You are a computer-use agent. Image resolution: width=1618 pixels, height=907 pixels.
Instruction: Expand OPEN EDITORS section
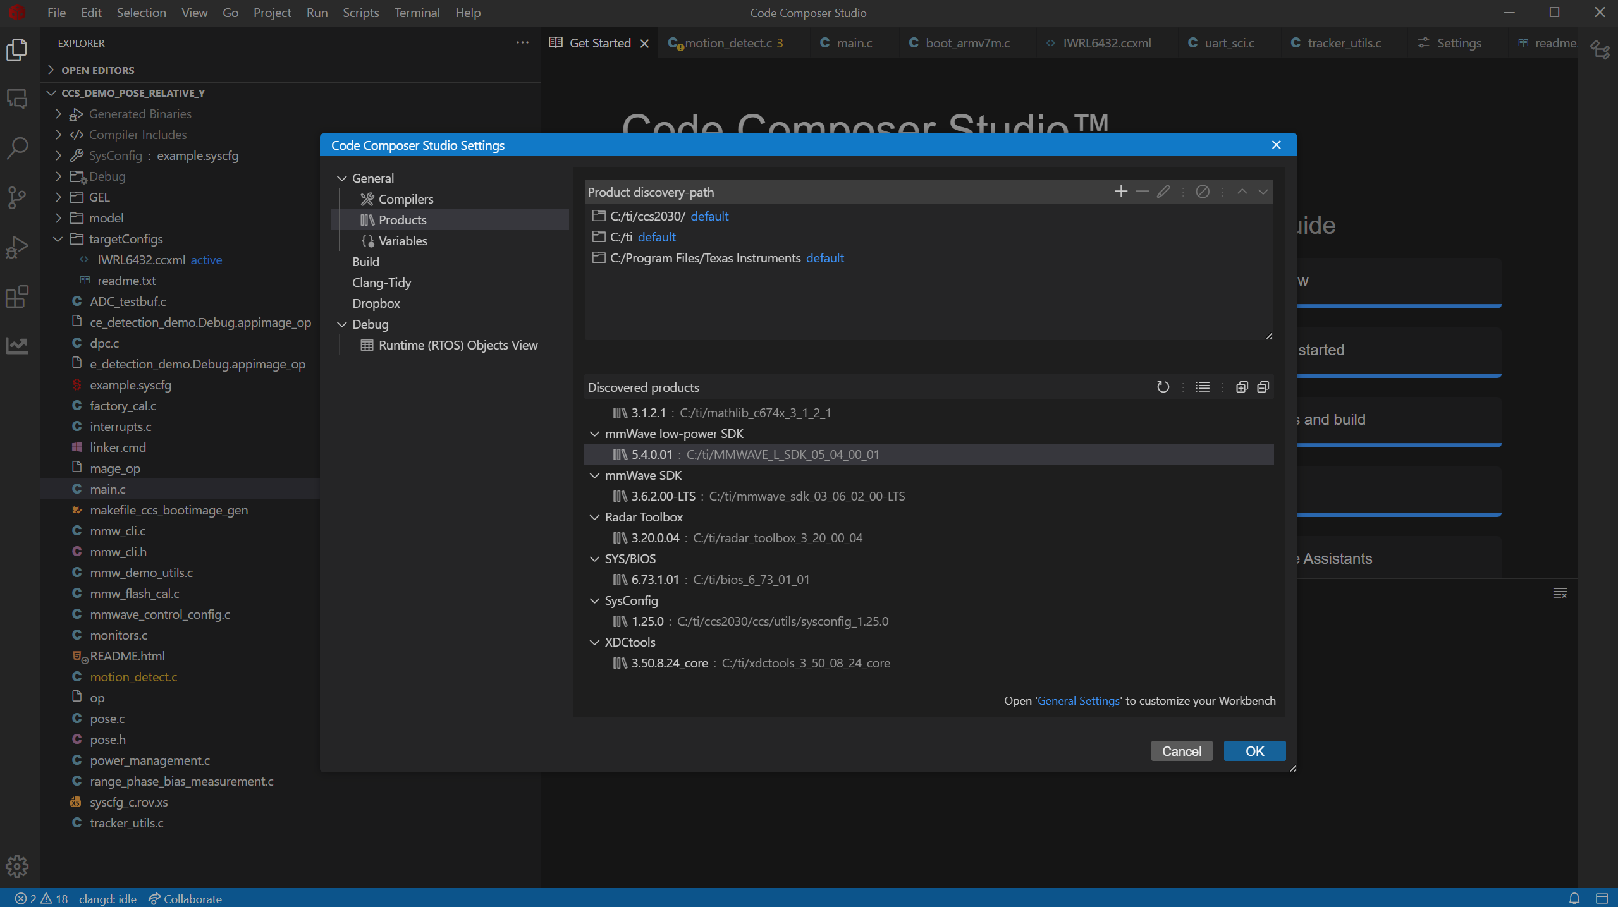pos(51,70)
